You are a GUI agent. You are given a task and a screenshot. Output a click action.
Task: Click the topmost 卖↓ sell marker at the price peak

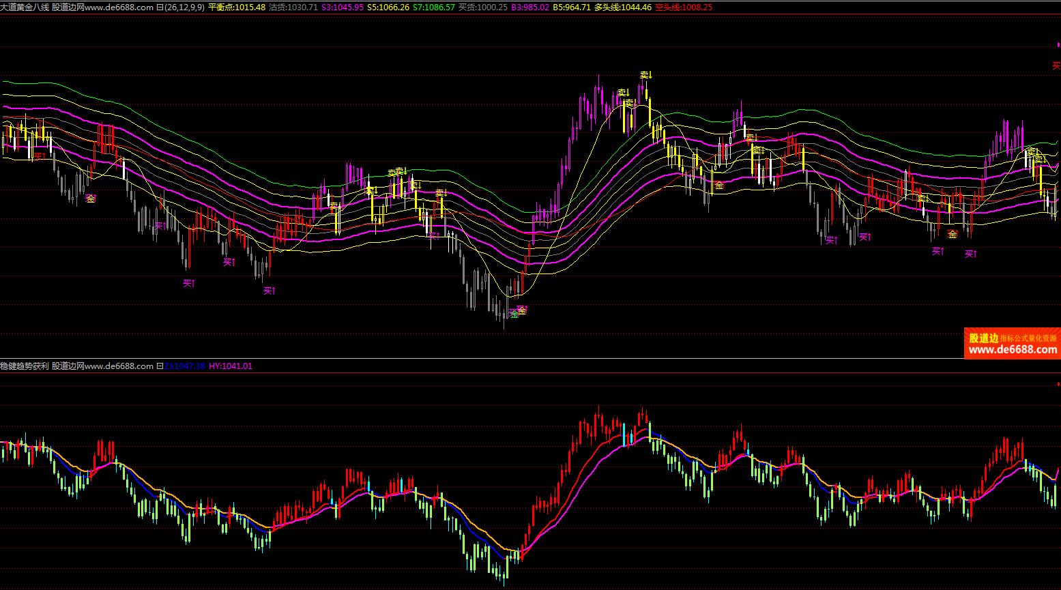coord(645,75)
